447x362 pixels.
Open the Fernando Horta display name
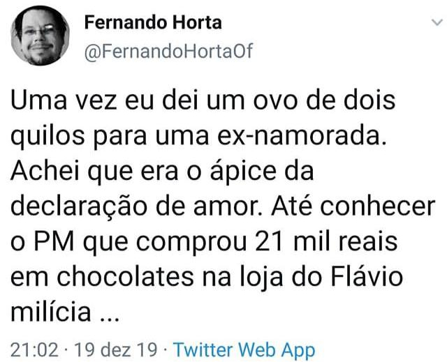click(152, 22)
